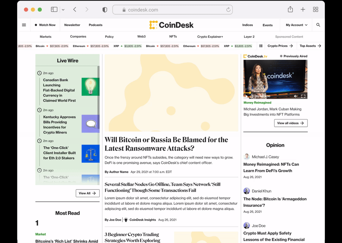342x243 pixels.
Task: Click the CoinDesk.tv logo
Action: [x=255, y=56]
